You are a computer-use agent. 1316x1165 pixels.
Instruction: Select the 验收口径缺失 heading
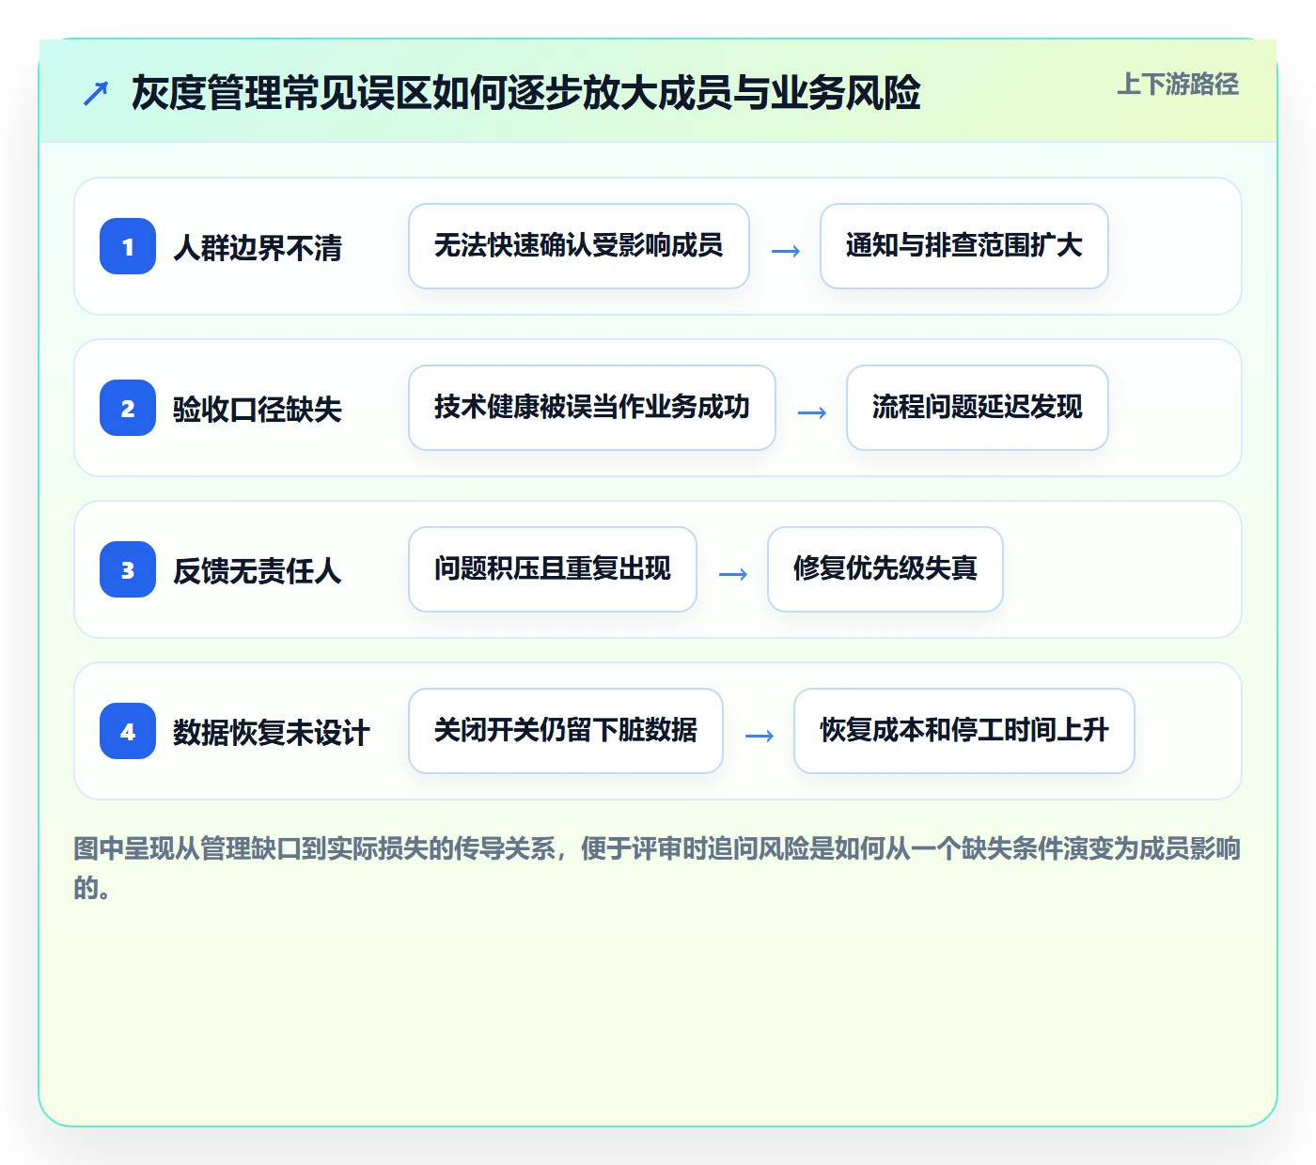click(x=258, y=410)
